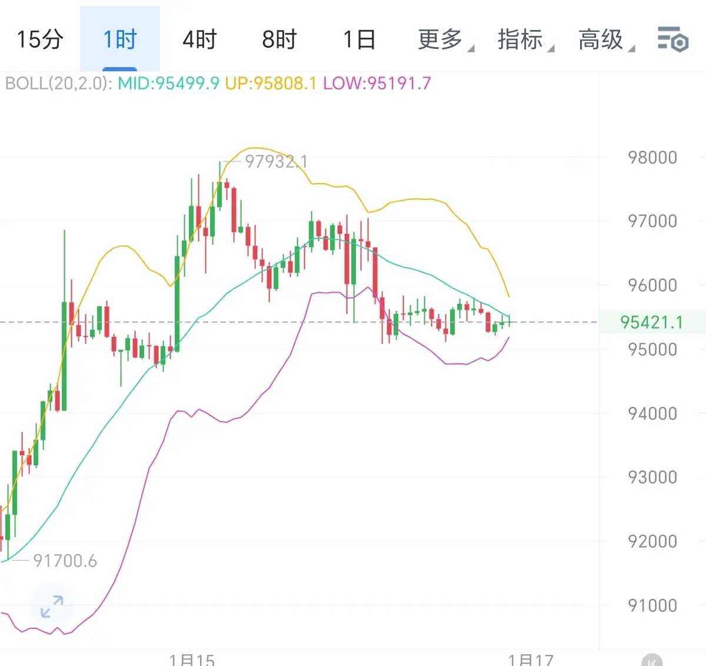Tap the LOW:95191.7 lower band value
This screenshot has width=706, height=666.
pos(377,83)
